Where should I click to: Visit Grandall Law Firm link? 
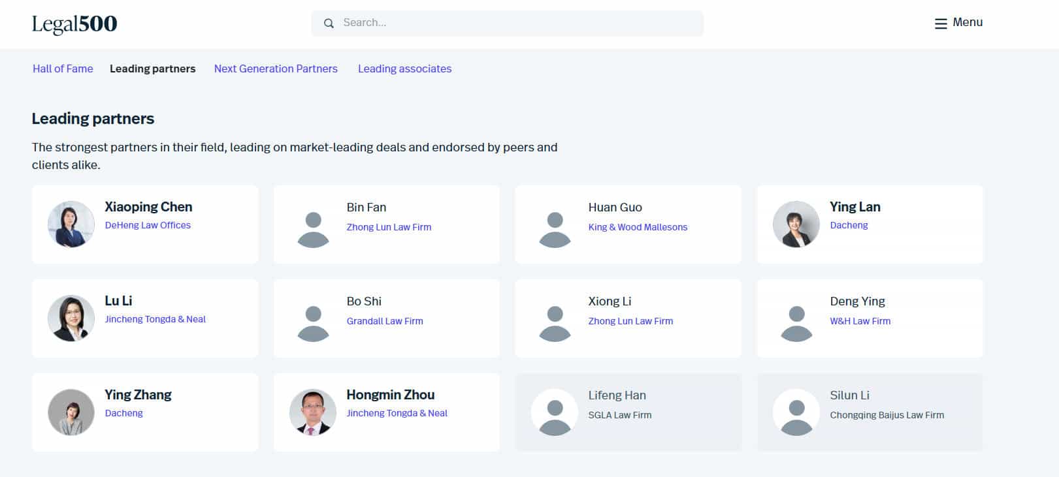pyautogui.click(x=385, y=321)
